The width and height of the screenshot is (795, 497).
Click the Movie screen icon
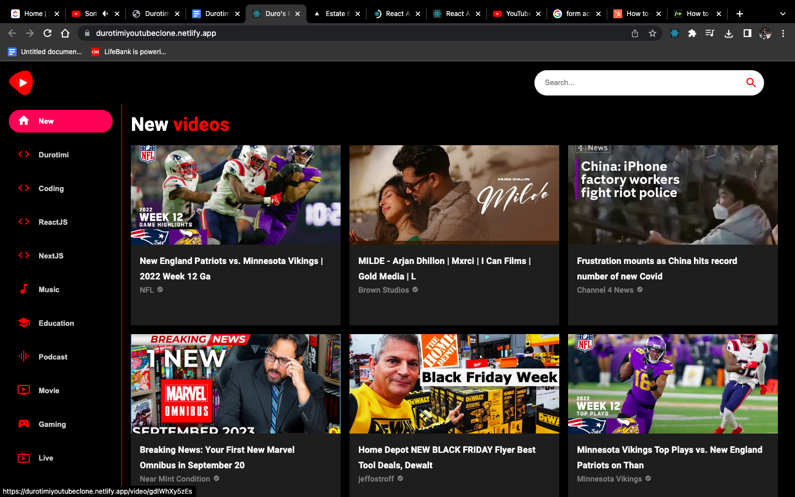pyautogui.click(x=24, y=390)
